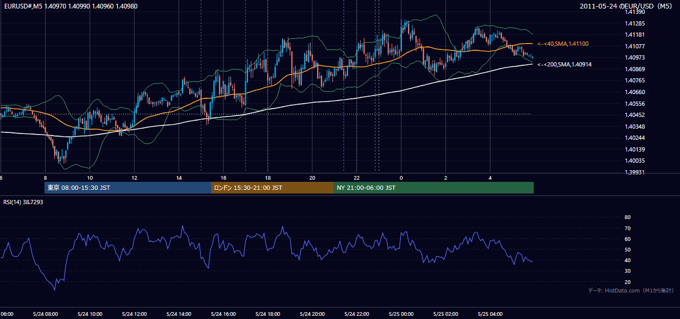Click price axis value 1.40973

point(635,57)
